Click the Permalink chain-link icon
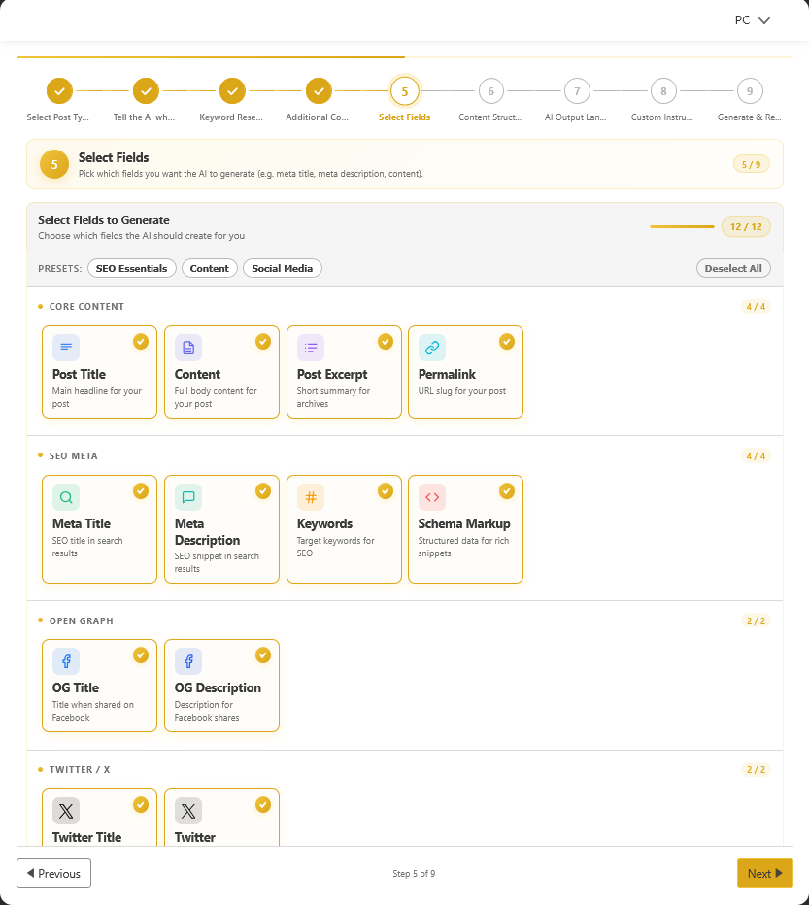The height and width of the screenshot is (905, 809). coord(431,347)
